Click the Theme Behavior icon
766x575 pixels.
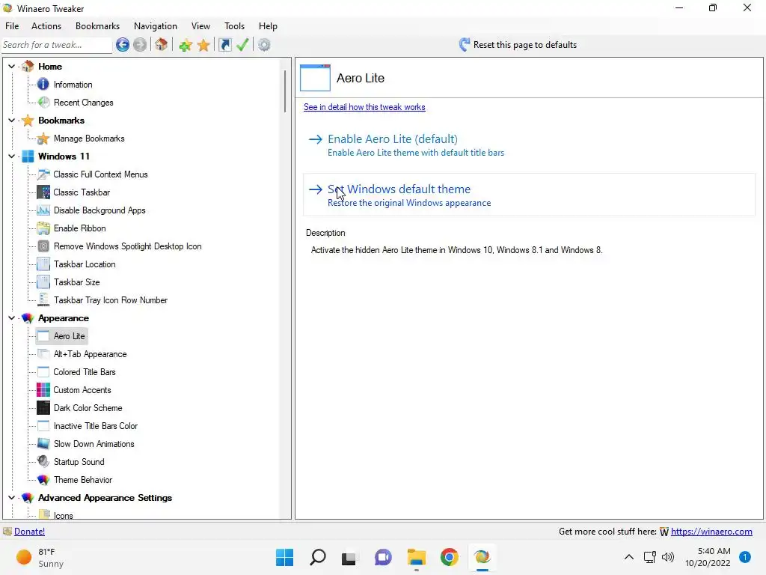coord(43,480)
